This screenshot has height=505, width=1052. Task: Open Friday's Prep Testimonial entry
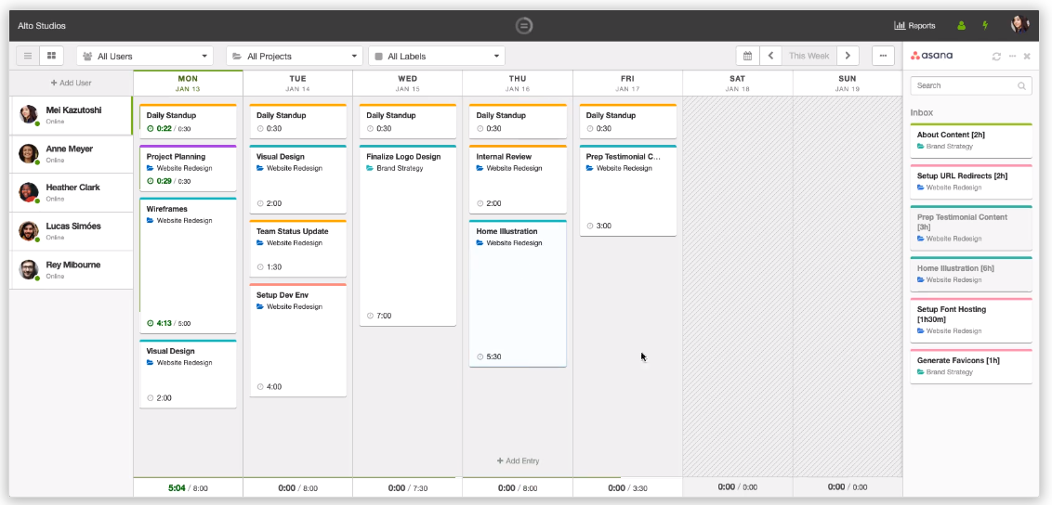pyautogui.click(x=628, y=190)
